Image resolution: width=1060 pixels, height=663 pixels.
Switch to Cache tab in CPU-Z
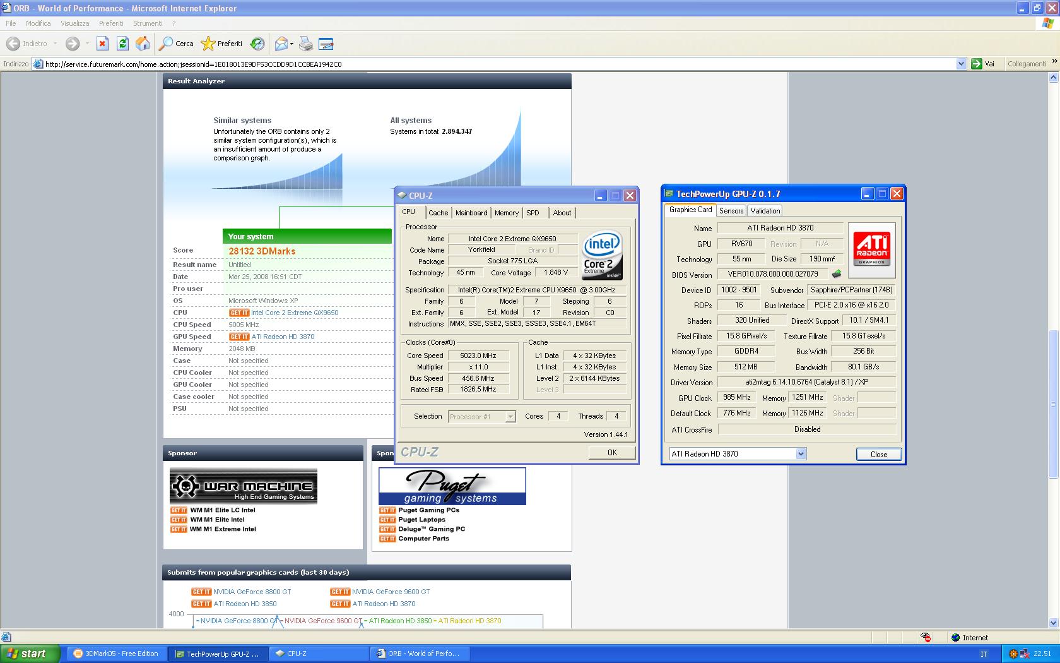(438, 213)
